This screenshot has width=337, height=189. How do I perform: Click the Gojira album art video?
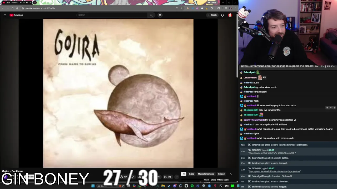click(x=118, y=93)
